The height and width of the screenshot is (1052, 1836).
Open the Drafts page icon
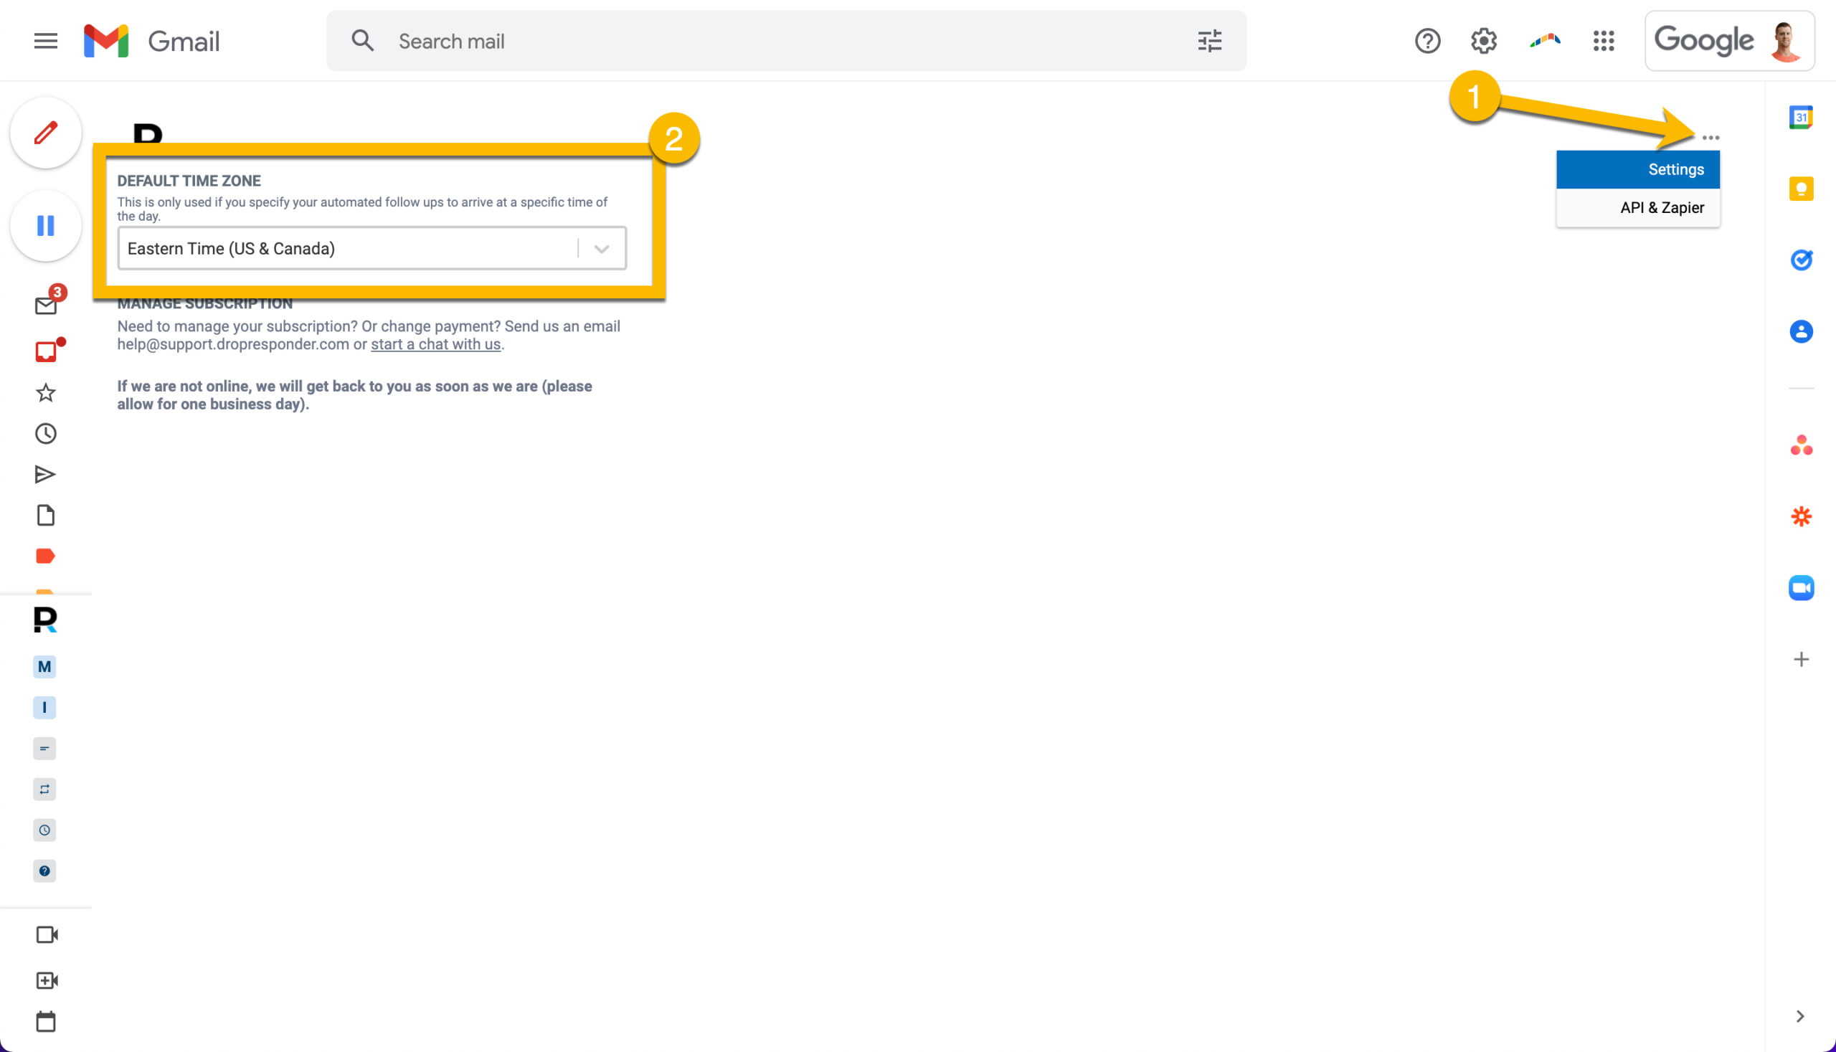tap(45, 515)
